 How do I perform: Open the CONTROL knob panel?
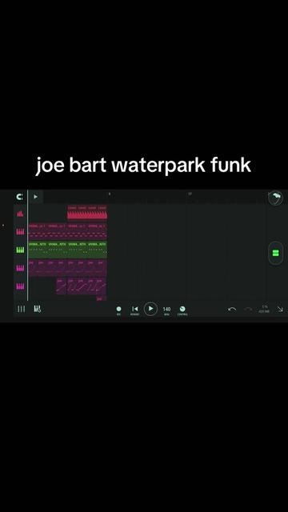[182, 310]
